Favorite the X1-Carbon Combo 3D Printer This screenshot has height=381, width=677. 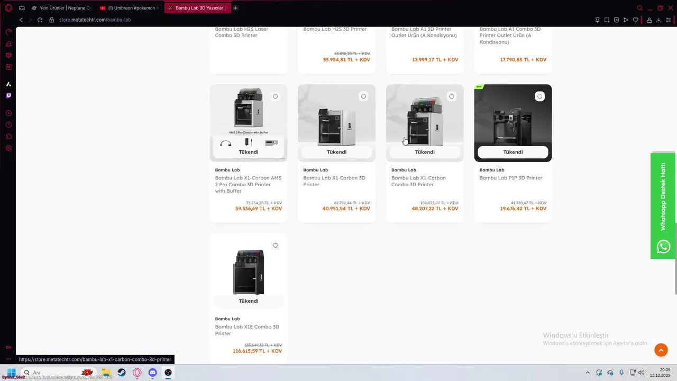click(x=451, y=97)
